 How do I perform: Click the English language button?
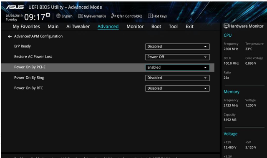(x=64, y=16)
